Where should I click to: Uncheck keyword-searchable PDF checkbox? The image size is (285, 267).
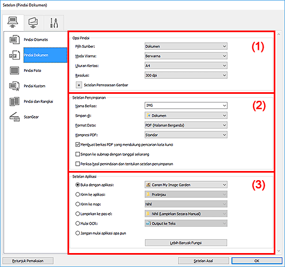pos(78,145)
